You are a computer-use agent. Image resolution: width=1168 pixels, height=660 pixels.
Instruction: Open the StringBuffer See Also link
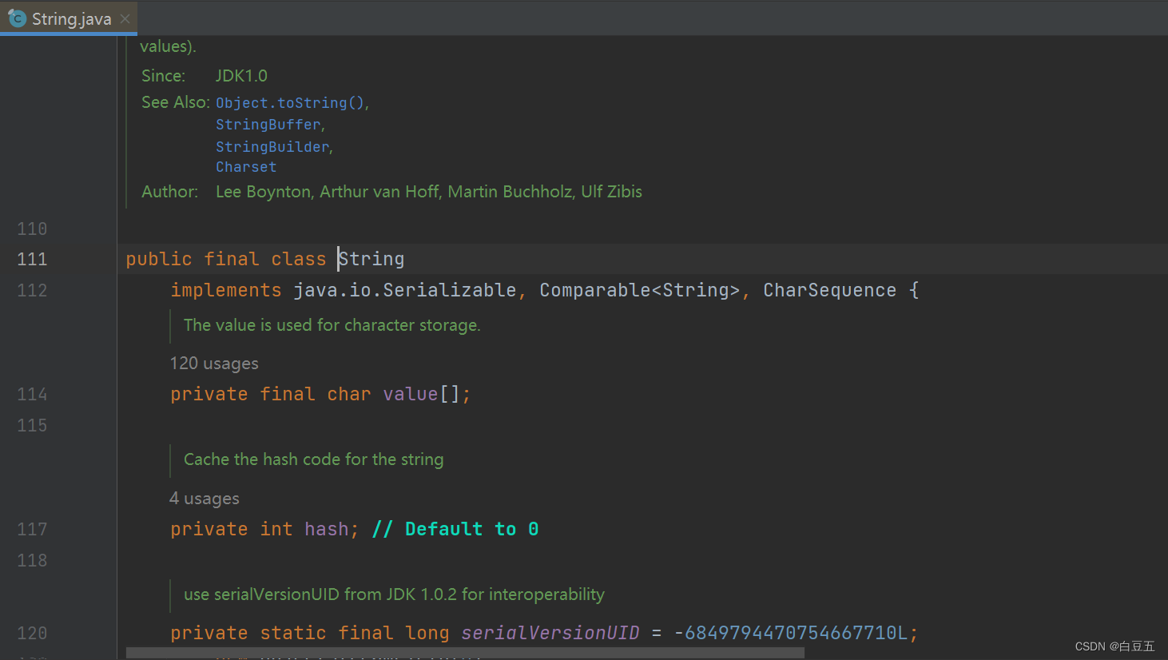[x=268, y=125]
